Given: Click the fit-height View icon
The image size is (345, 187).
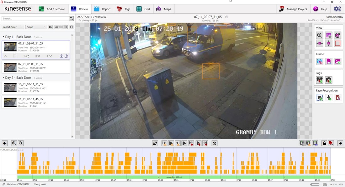Looking at the screenshot, I should [328, 43].
